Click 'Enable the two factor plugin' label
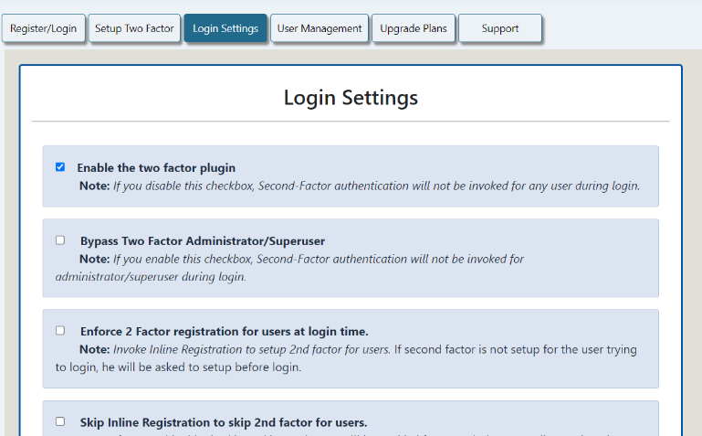Viewport: 702px width, 436px height. tap(156, 167)
